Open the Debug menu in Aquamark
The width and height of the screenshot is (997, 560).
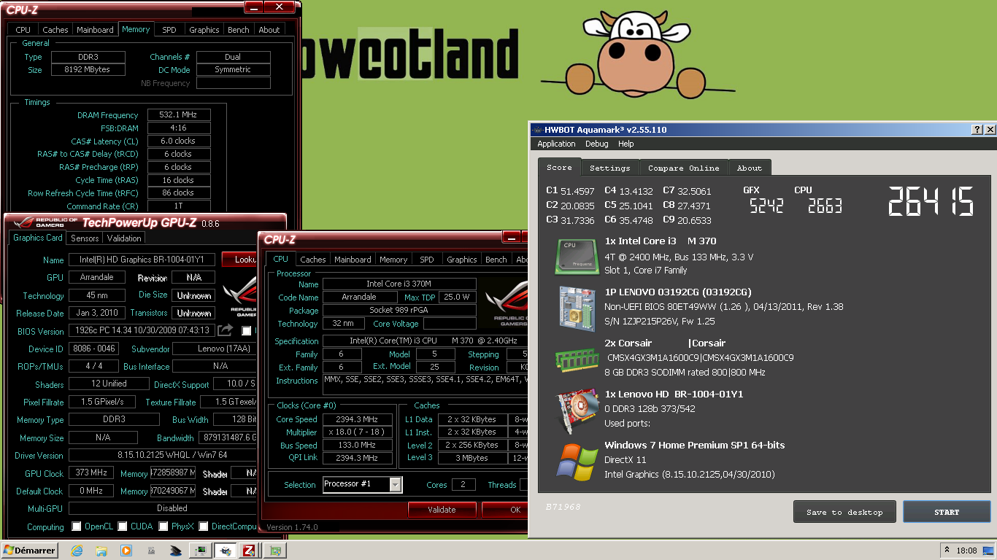coord(596,144)
